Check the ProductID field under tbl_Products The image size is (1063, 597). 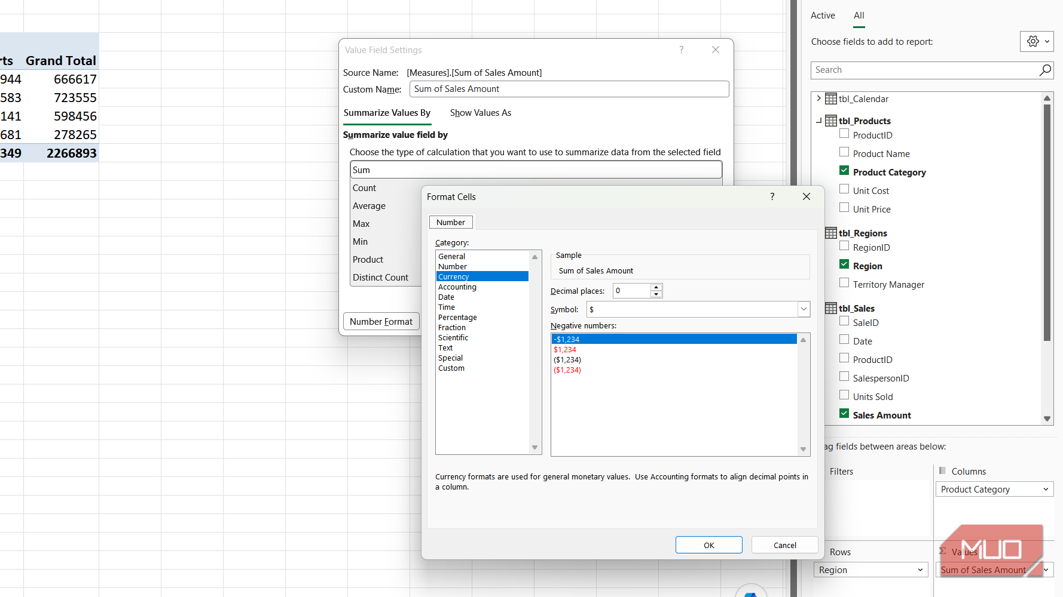(844, 133)
